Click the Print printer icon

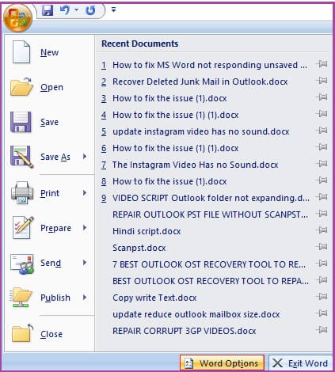(22, 192)
